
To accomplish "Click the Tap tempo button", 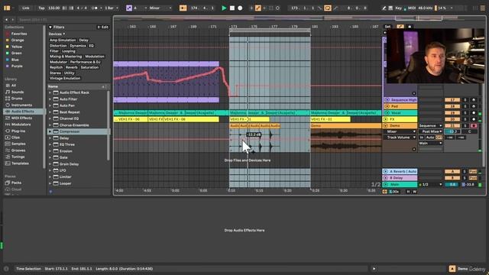I will click(x=41, y=8).
